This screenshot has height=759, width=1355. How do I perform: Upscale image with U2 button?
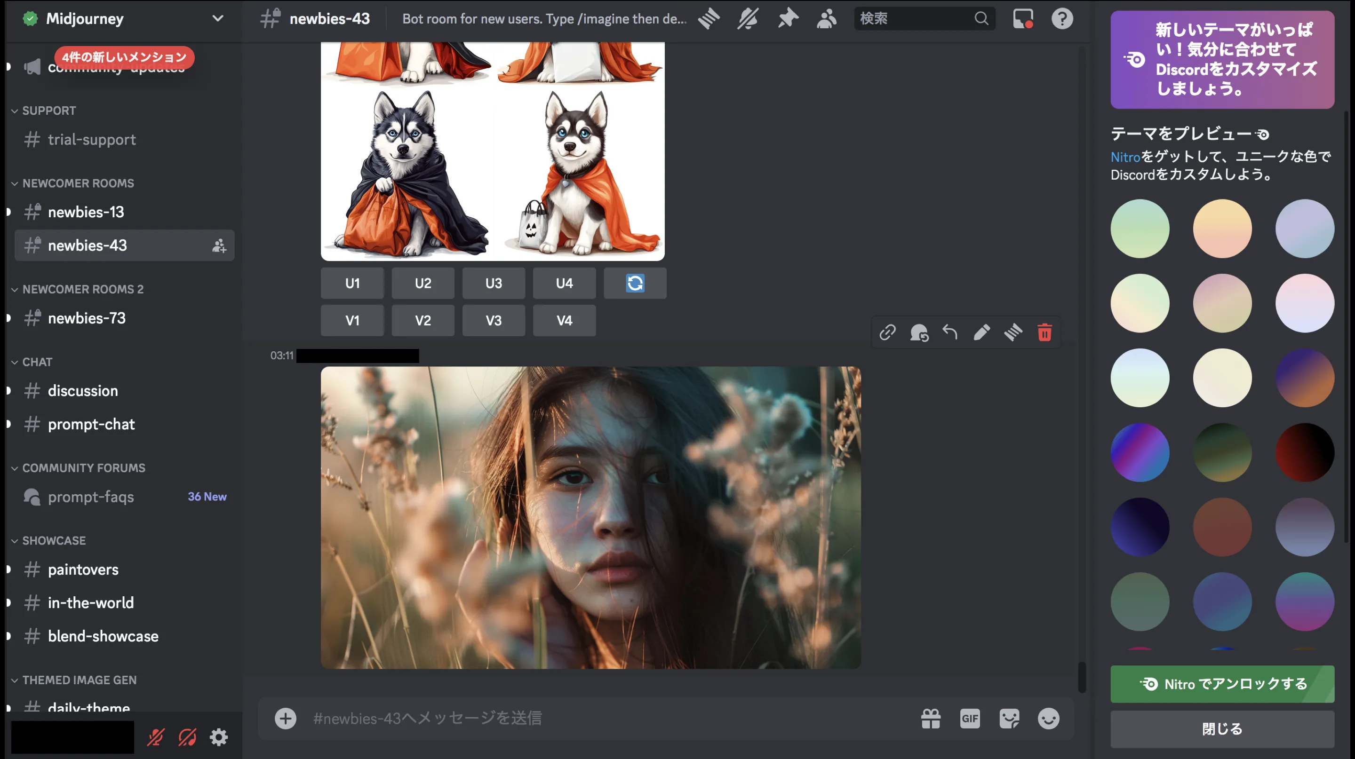click(423, 283)
